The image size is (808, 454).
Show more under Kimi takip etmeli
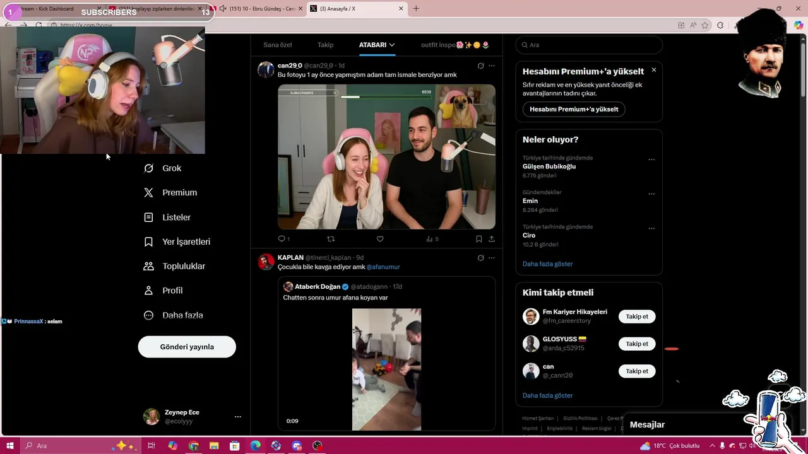click(548, 395)
